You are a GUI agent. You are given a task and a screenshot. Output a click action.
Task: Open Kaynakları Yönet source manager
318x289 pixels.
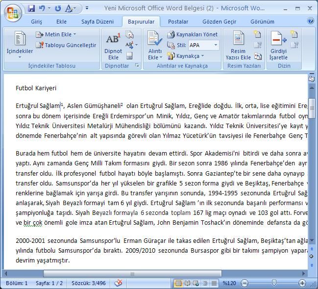[x=193, y=34]
